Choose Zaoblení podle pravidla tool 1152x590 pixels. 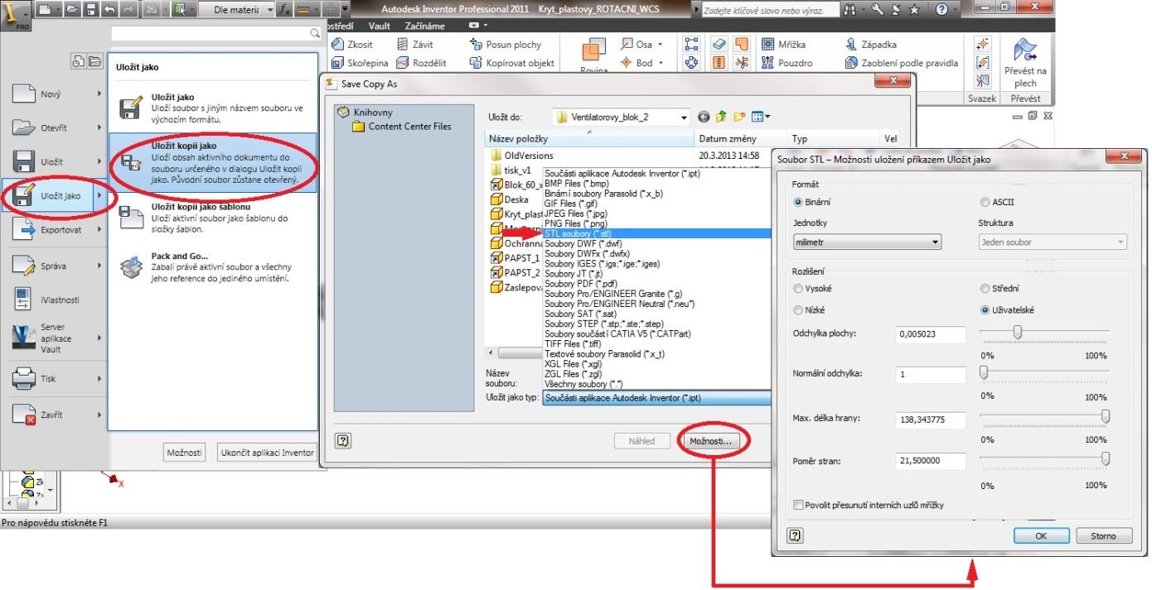pyautogui.click(x=901, y=63)
